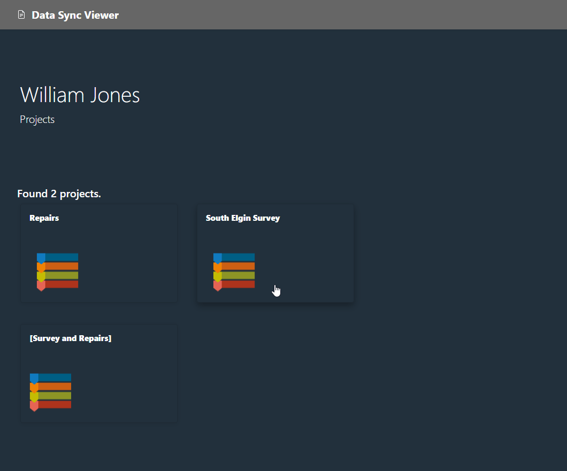Select the [Survey and Repairs] project title
Image resolution: width=567 pixels, height=471 pixels.
(x=71, y=338)
